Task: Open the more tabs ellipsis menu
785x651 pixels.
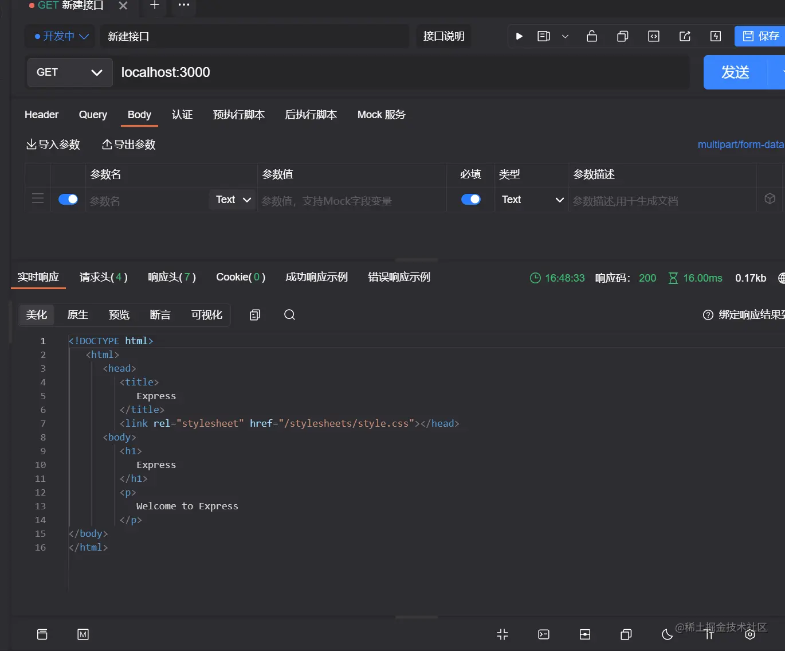Action: click(184, 5)
